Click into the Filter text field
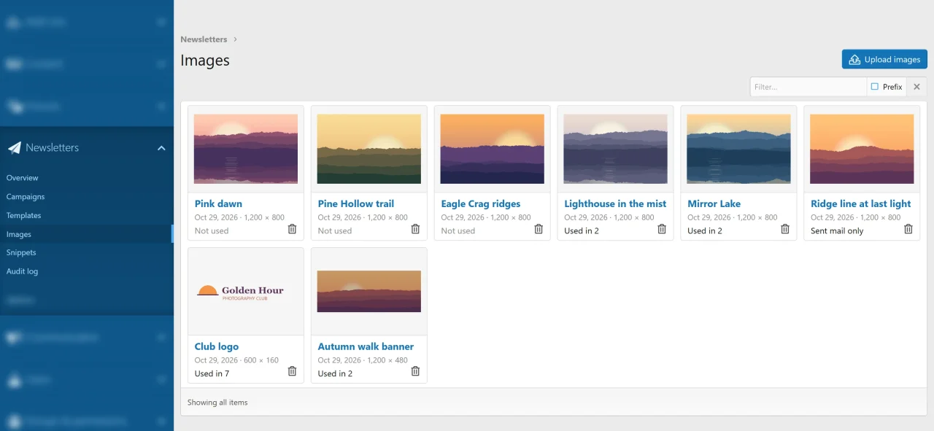The width and height of the screenshot is (934, 431). pos(808,87)
